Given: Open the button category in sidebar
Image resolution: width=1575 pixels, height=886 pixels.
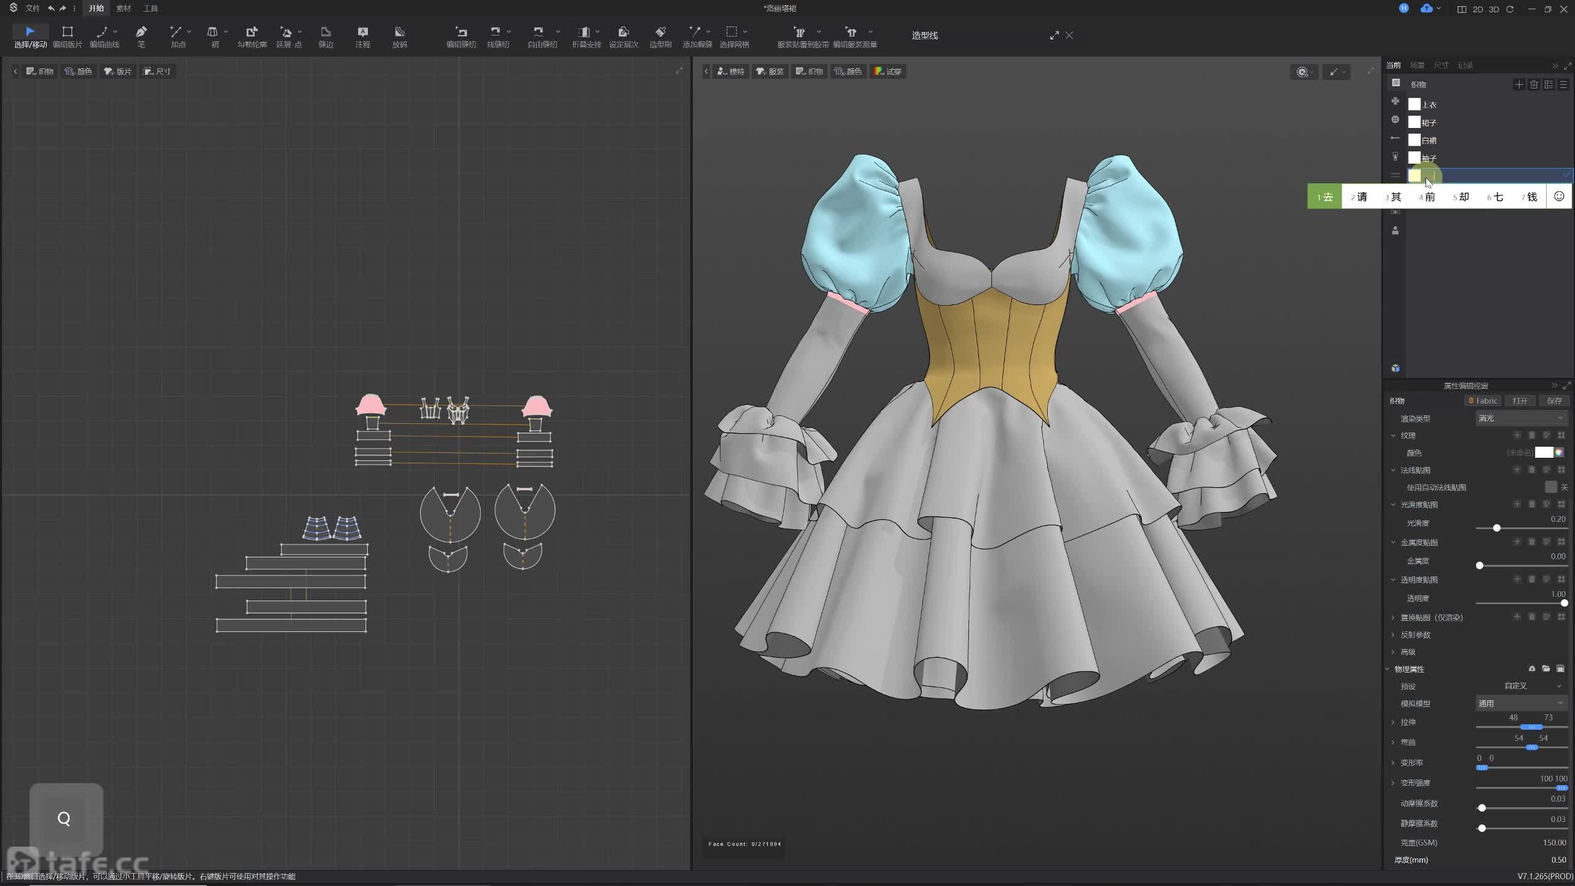Looking at the screenshot, I should pos(1395,119).
